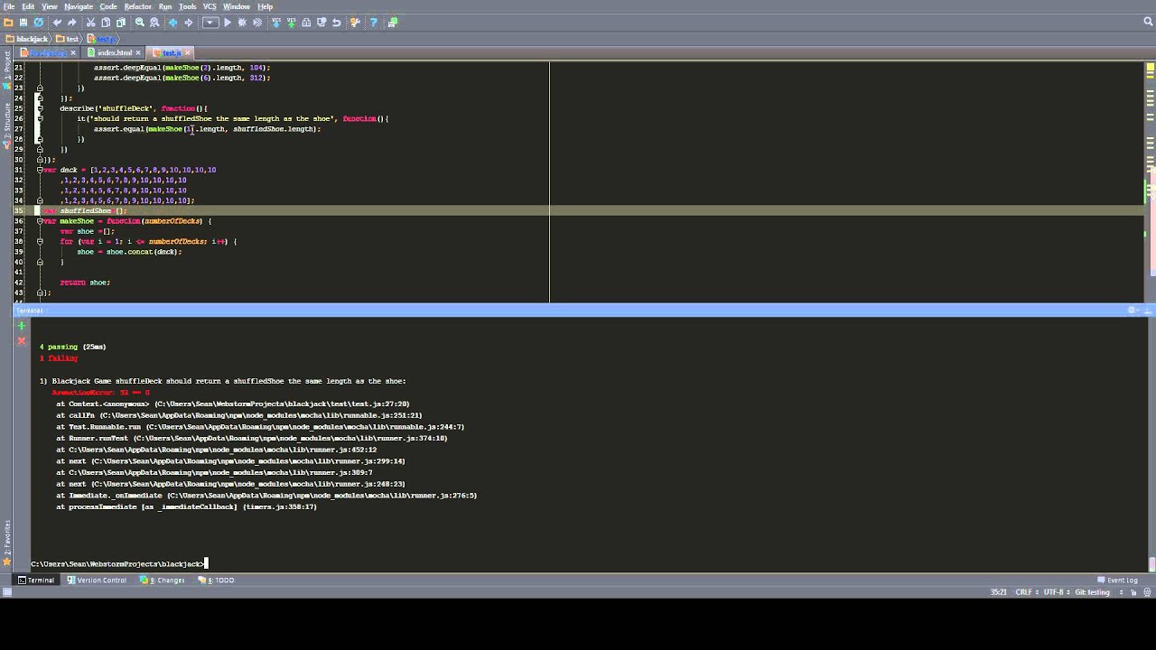Click the Debug bug icon
The image size is (1156, 650).
click(x=242, y=23)
